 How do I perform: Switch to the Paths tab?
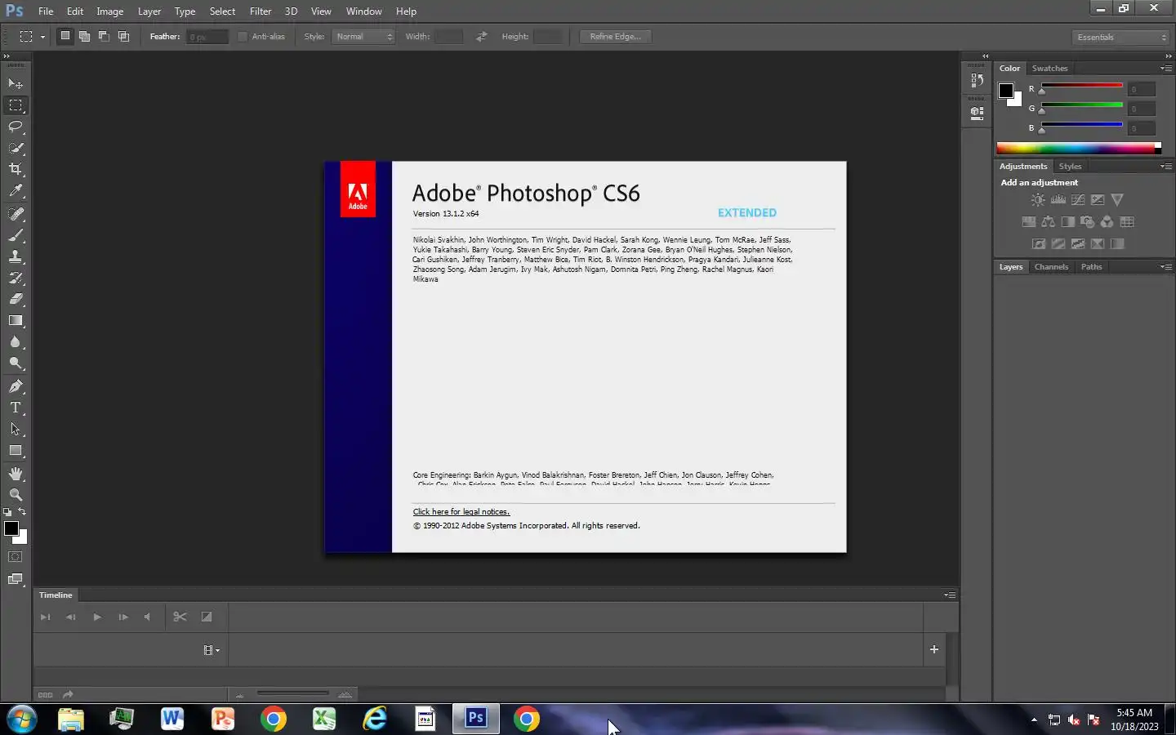(1091, 267)
